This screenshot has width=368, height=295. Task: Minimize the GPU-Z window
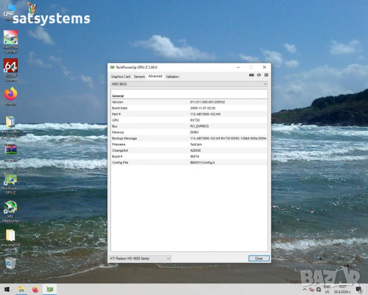(238, 67)
